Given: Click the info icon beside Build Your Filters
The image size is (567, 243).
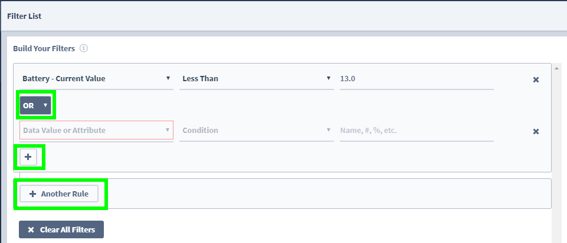Looking at the screenshot, I should pyautogui.click(x=84, y=48).
